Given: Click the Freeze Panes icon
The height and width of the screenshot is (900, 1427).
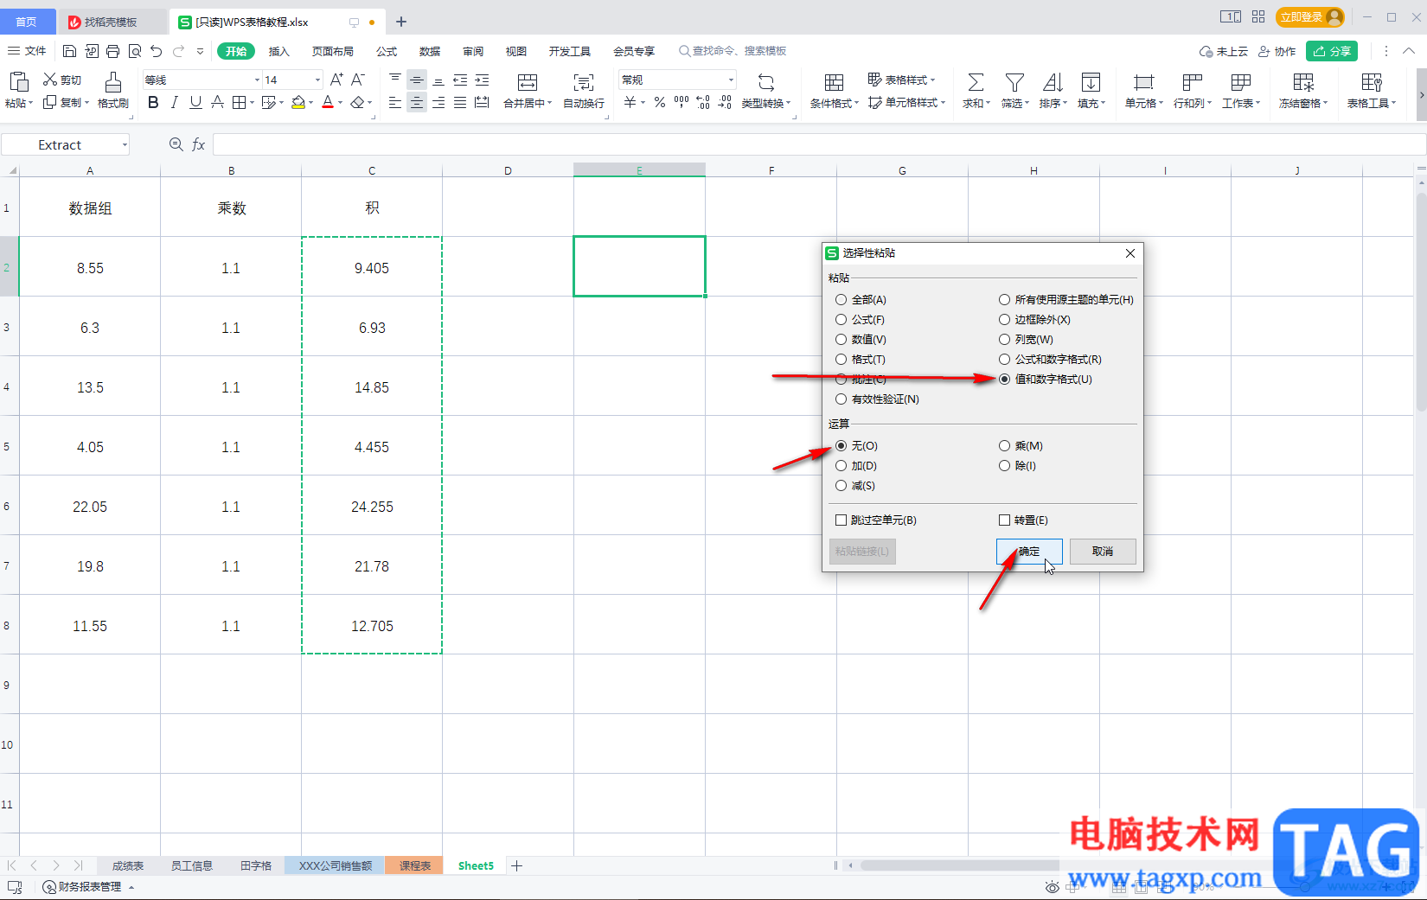Looking at the screenshot, I should tap(1303, 82).
